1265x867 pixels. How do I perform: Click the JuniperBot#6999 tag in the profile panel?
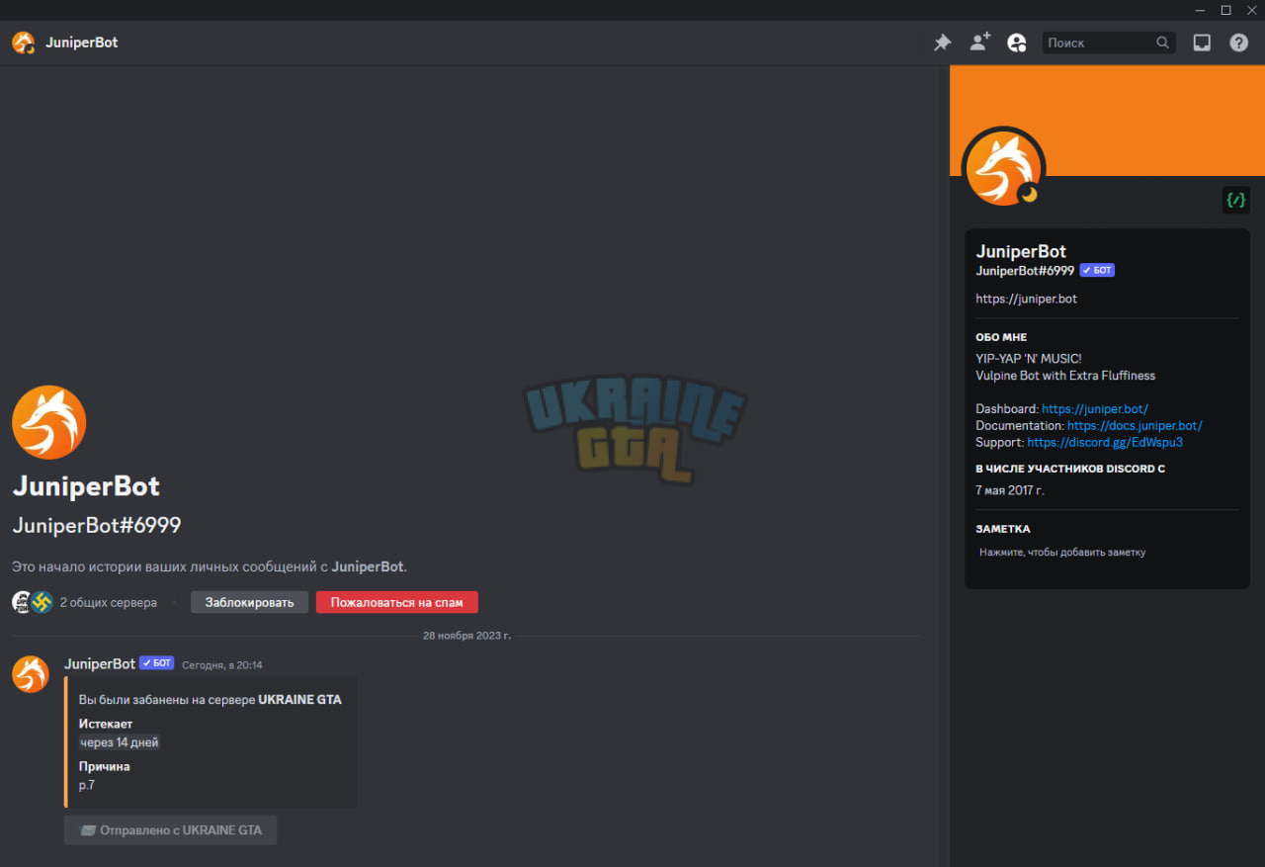point(1025,270)
